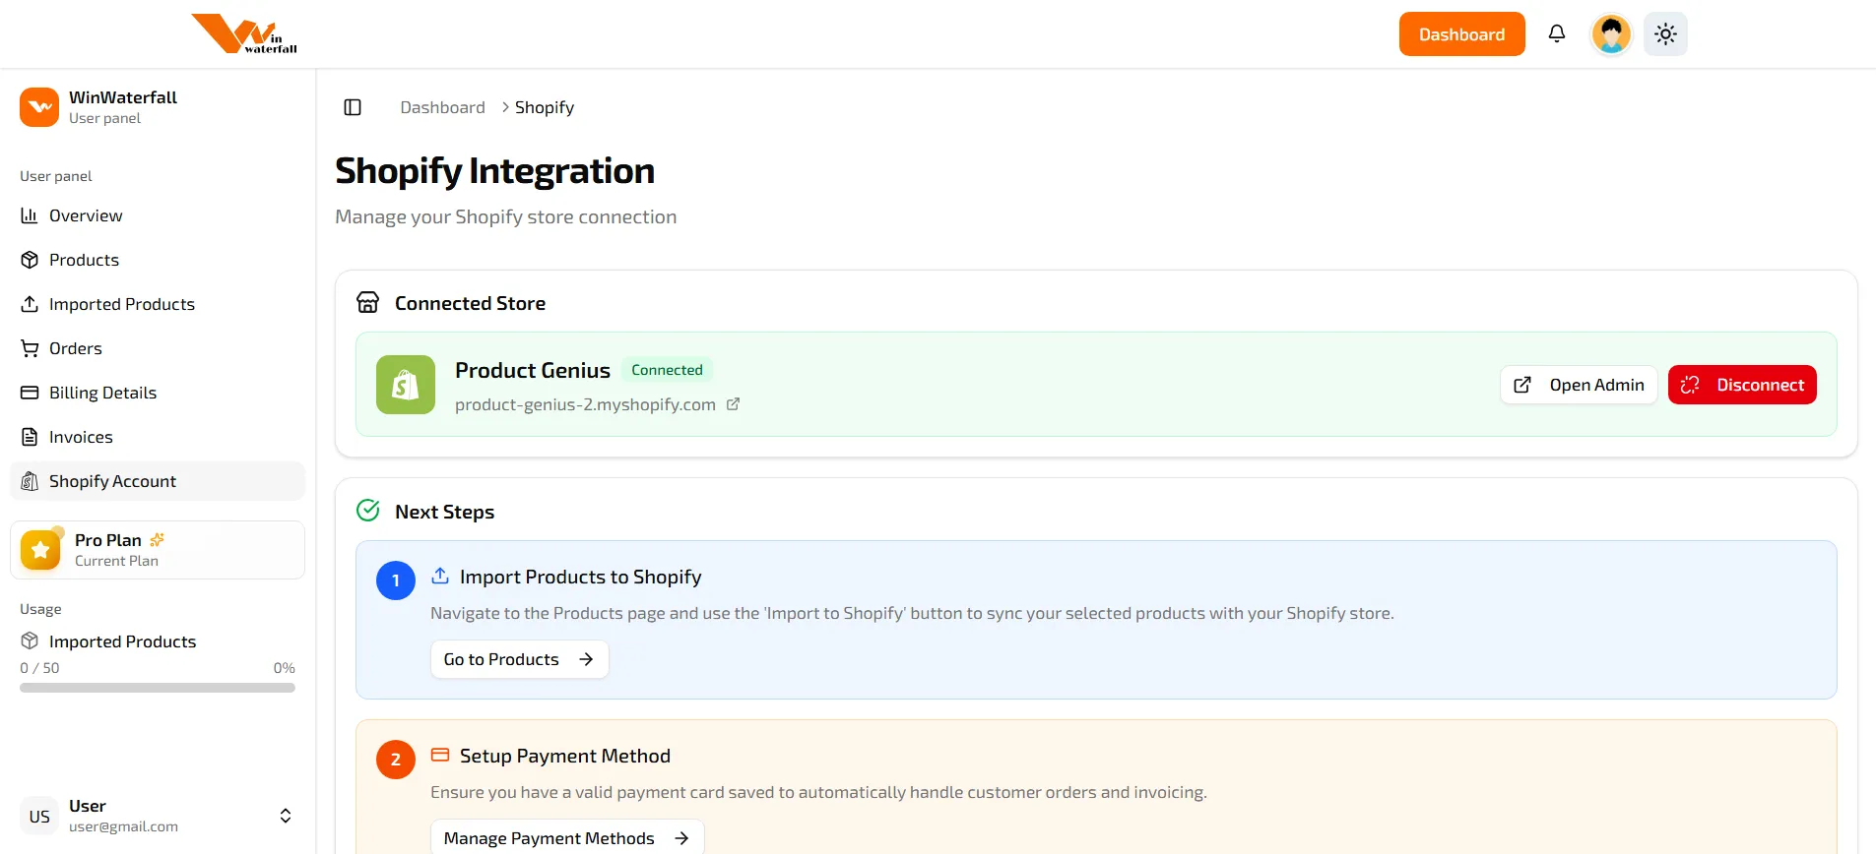The width and height of the screenshot is (1876, 854).
Task: Open Billing Details in the sidebar
Action: coord(158,393)
